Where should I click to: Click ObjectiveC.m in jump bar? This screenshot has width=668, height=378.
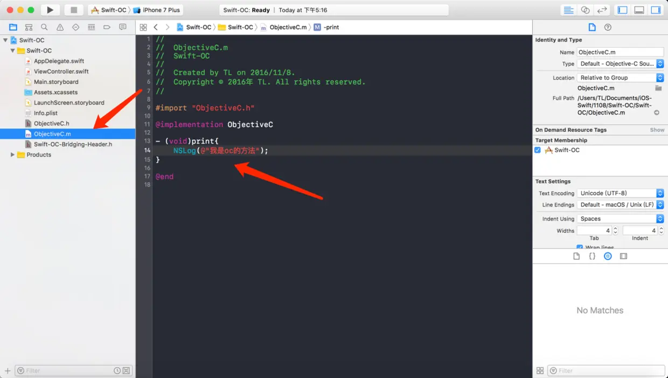coord(283,27)
